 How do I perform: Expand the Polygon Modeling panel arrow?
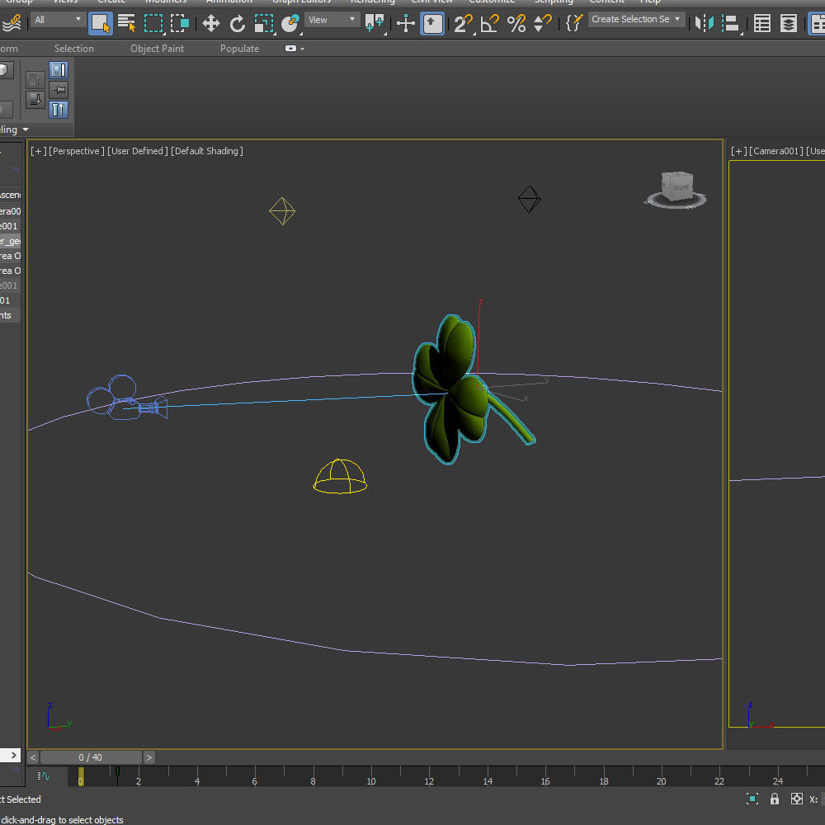tap(26, 130)
